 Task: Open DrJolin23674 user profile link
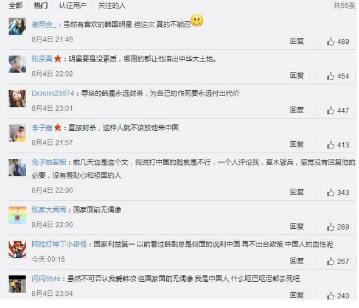[53, 93]
